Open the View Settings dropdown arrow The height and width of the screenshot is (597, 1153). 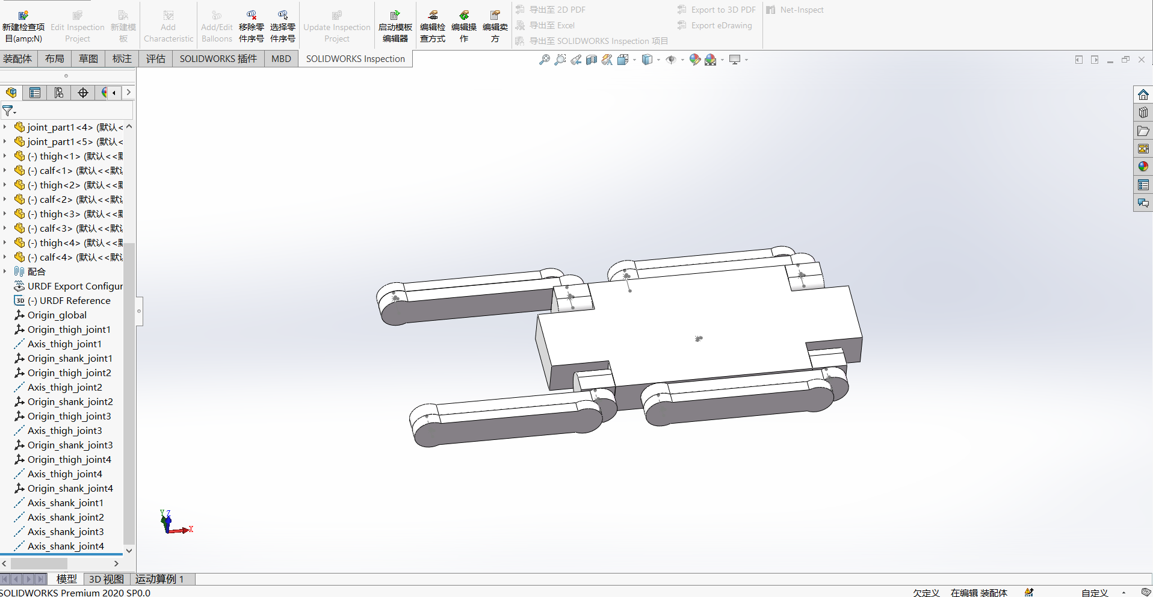coord(746,60)
